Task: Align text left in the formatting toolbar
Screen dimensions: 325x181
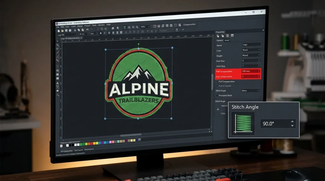Action: click(109, 33)
